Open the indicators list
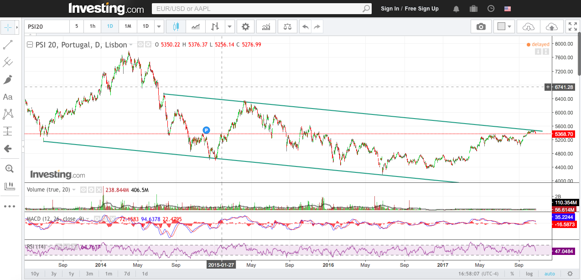The image size is (581, 280). (x=266, y=26)
